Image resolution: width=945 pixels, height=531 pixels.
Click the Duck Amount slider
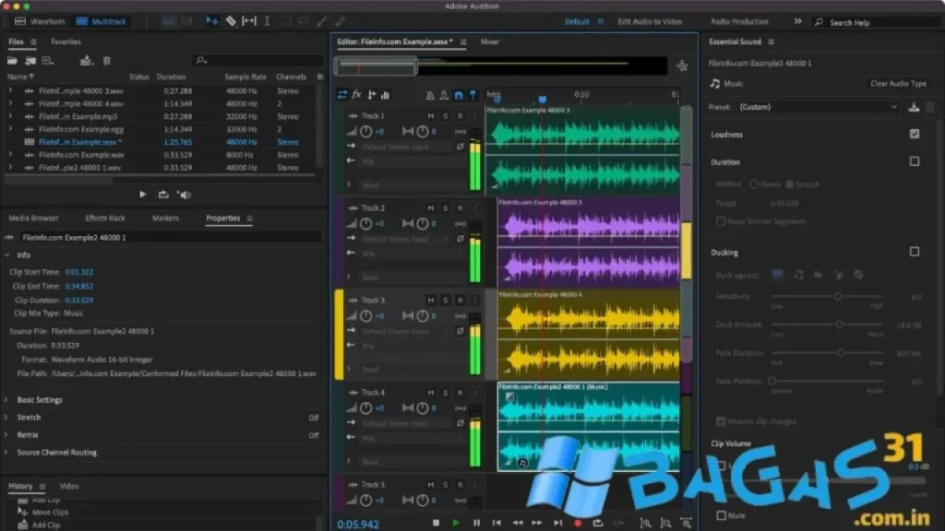pos(827,324)
